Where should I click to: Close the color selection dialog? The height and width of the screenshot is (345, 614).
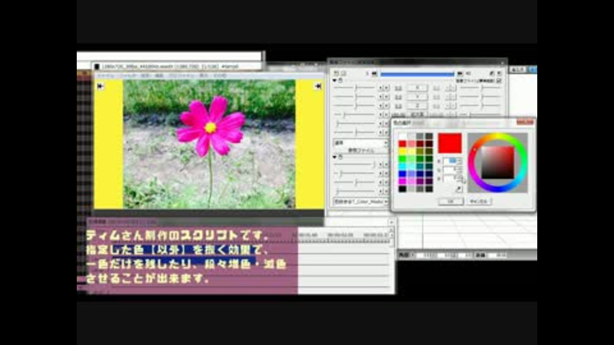524,123
